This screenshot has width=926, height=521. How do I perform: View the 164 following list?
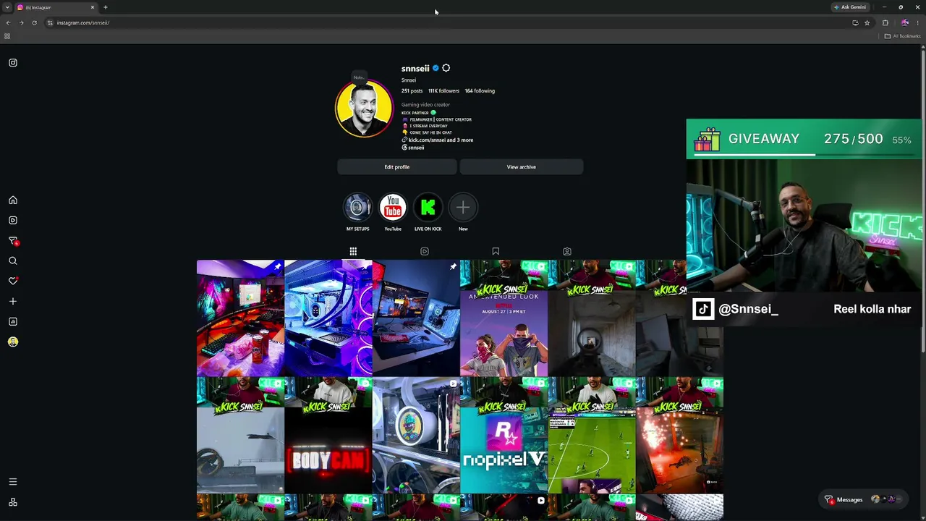pyautogui.click(x=480, y=91)
